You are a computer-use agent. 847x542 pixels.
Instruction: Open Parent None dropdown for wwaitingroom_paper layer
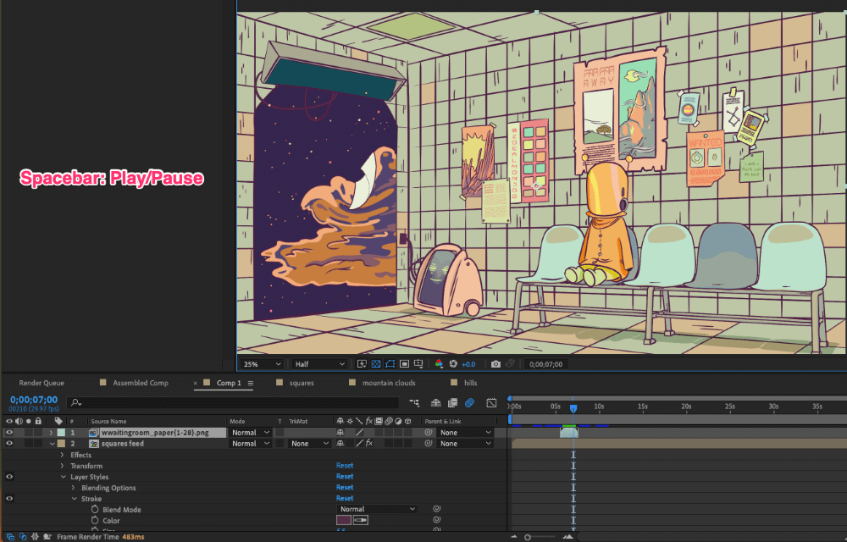click(465, 433)
